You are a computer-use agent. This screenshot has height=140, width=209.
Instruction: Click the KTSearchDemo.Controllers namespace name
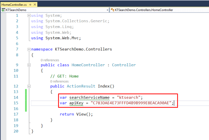84,49
